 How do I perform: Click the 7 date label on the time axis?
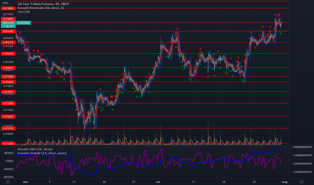point(50,182)
